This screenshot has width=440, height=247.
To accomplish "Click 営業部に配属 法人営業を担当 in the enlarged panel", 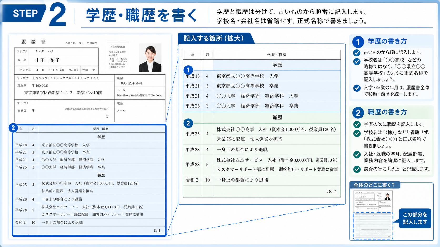I will tap(249, 139).
